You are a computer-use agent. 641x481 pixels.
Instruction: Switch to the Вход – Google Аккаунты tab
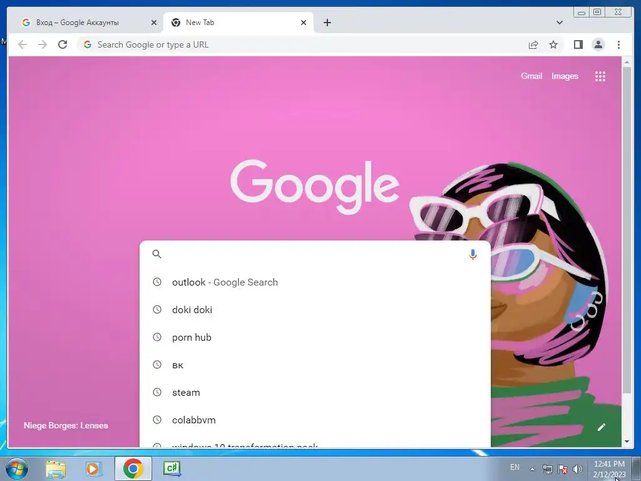pyautogui.click(x=88, y=23)
